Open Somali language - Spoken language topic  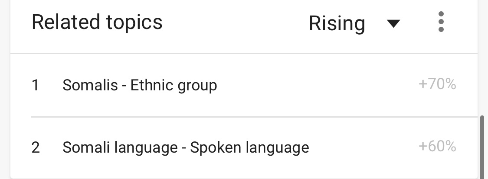(186, 148)
